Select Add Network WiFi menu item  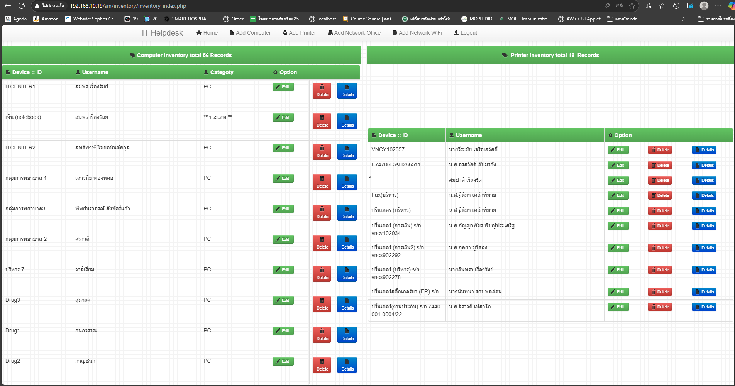[x=417, y=33]
